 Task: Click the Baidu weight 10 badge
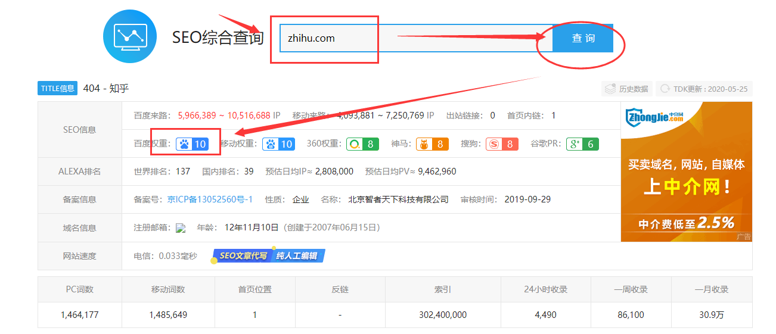[193, 143]
